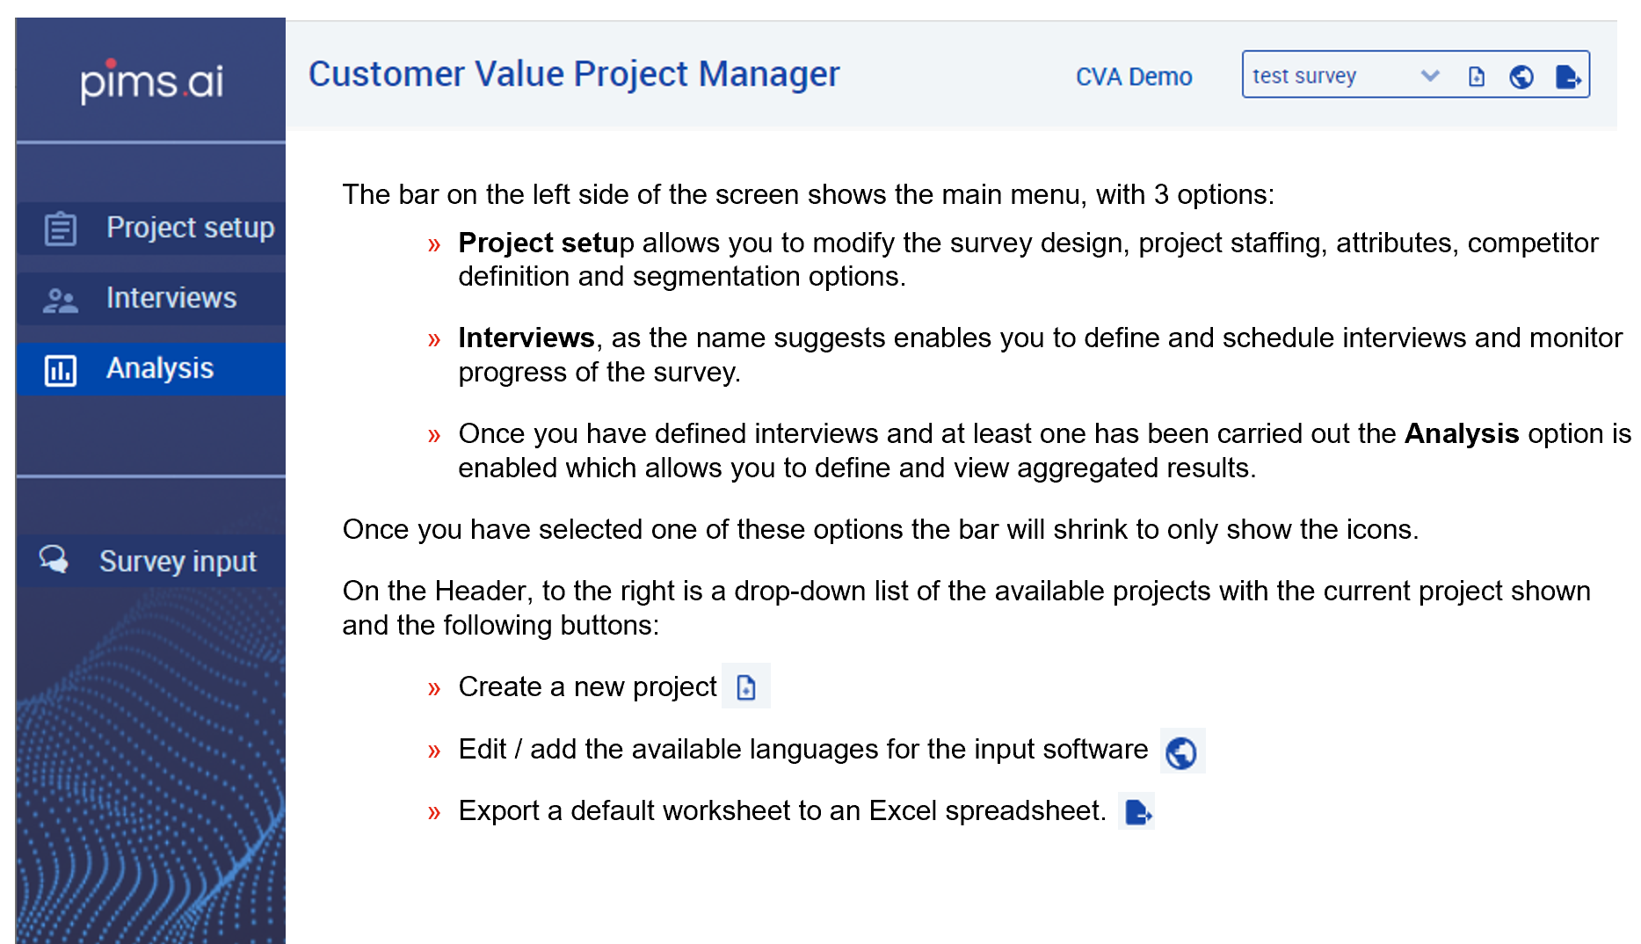Click the new project icon in instructions
The image size is (1641, 944).
tap(746, 686)
